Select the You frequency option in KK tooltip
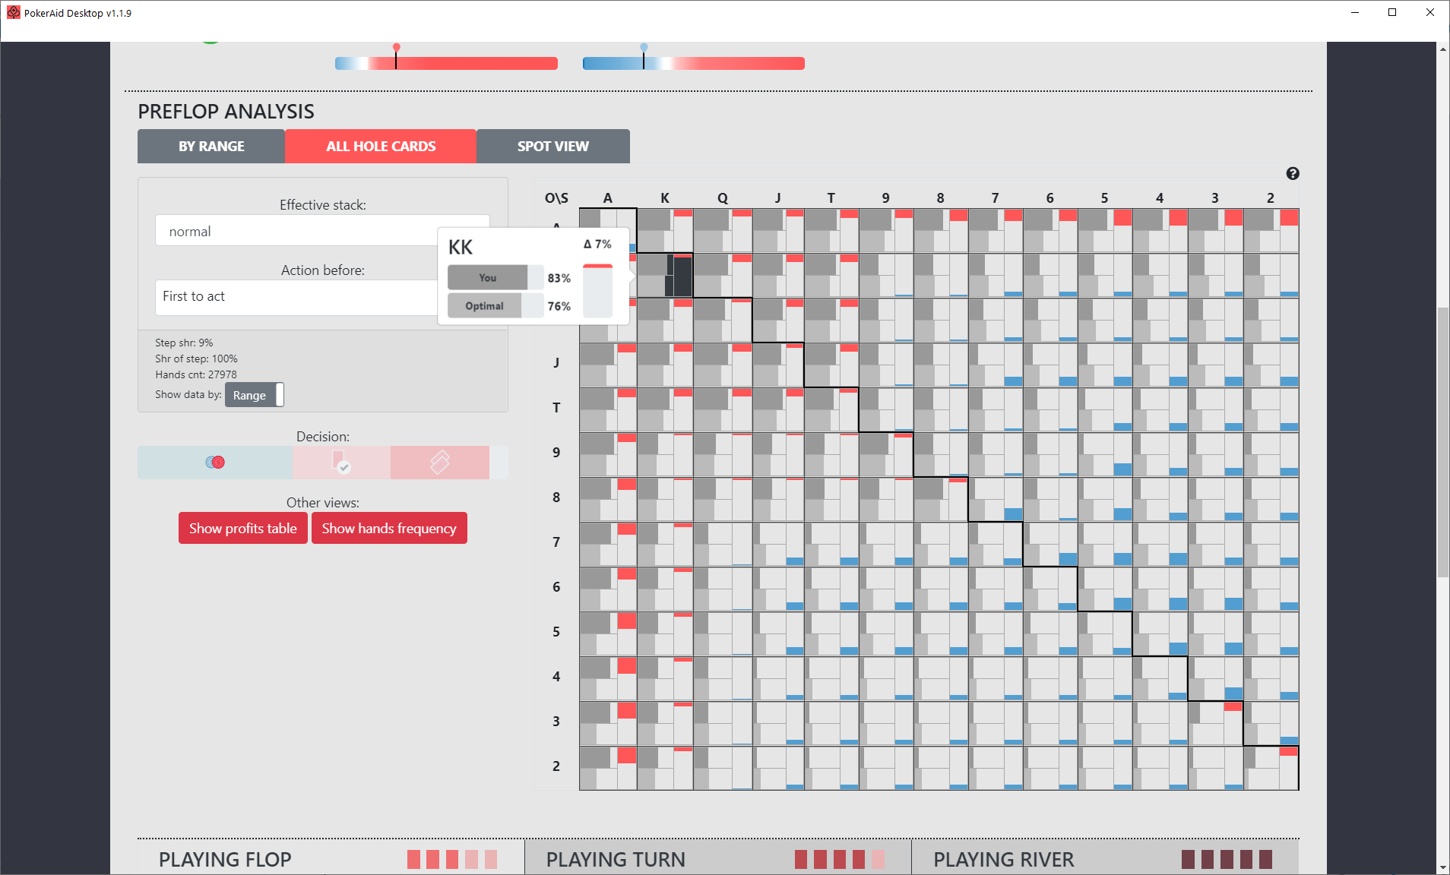The height and width of the screenshot is (875, 1450). (487, 277)
